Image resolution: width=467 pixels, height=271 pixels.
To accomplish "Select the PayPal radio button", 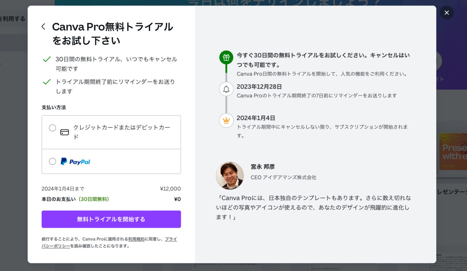I will coord(52,161).
